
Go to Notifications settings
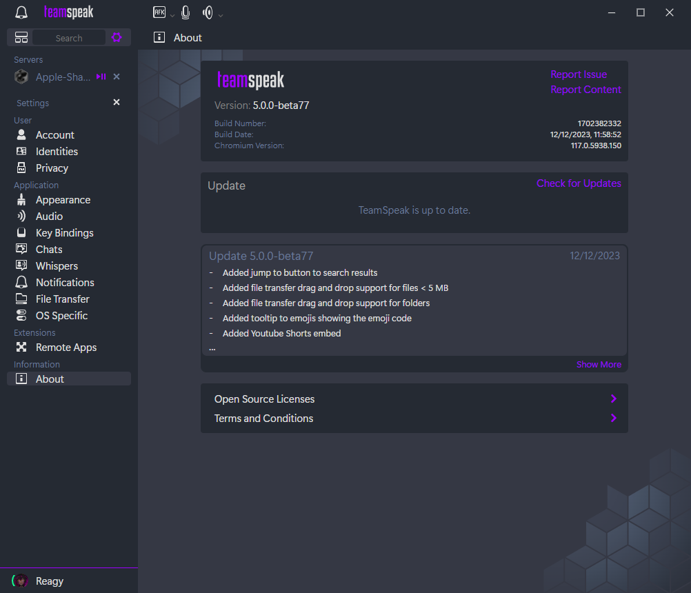pyautogui.click(x=69, y=283)
